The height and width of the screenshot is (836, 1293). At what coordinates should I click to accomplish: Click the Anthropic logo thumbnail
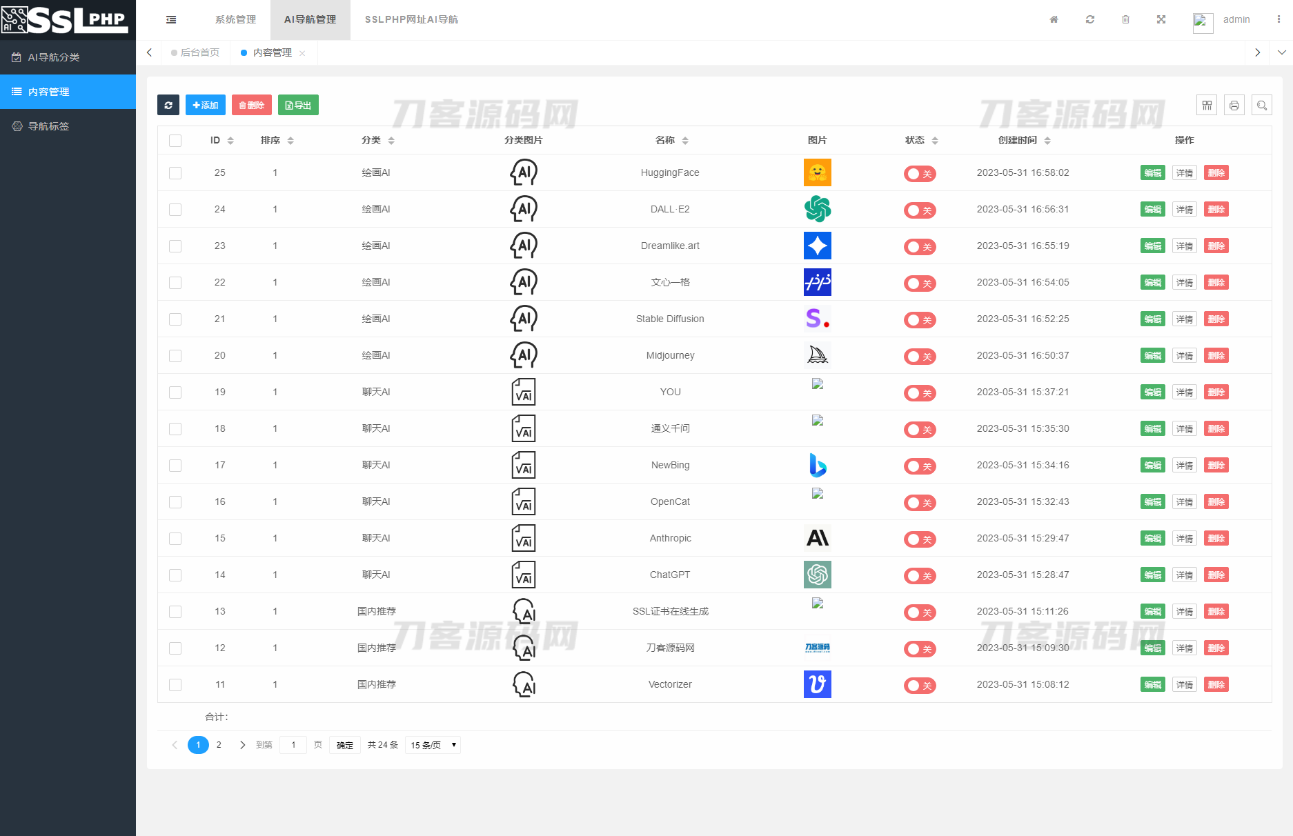[x=818, y=538]
